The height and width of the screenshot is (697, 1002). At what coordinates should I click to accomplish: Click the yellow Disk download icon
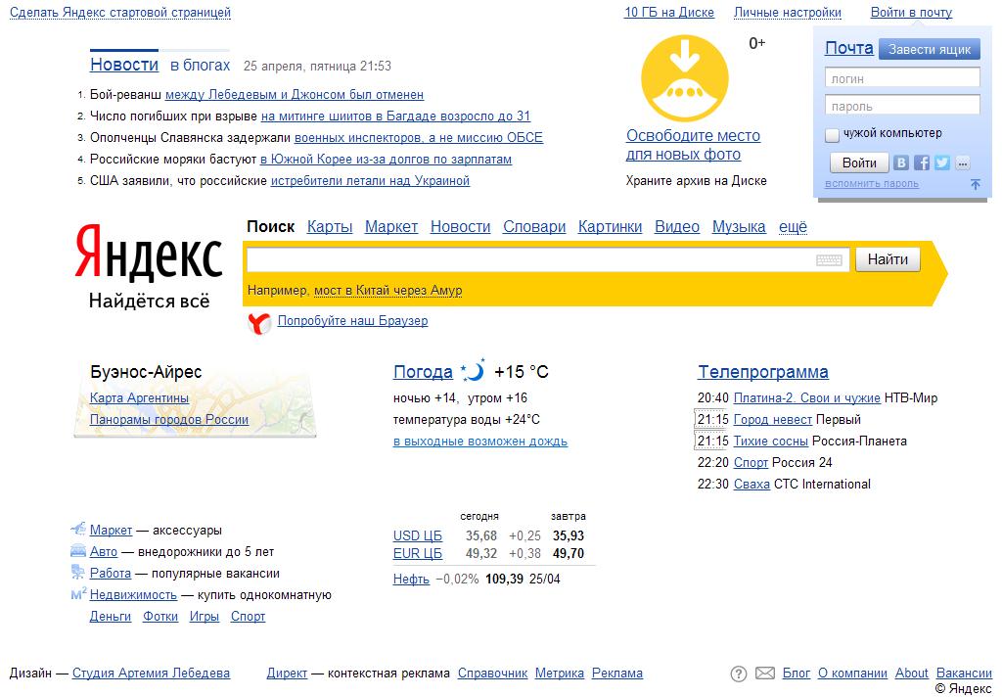(x=684, y=77)
